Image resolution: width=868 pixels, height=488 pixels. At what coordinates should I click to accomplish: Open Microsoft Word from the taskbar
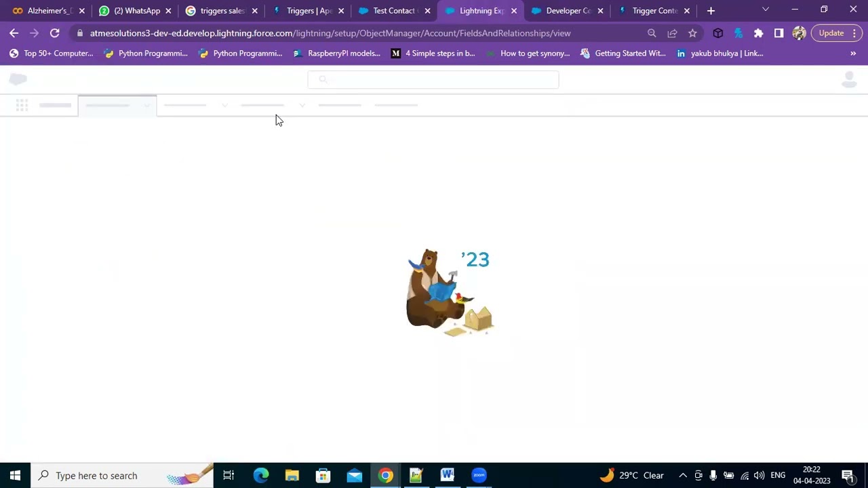(448, 475)
